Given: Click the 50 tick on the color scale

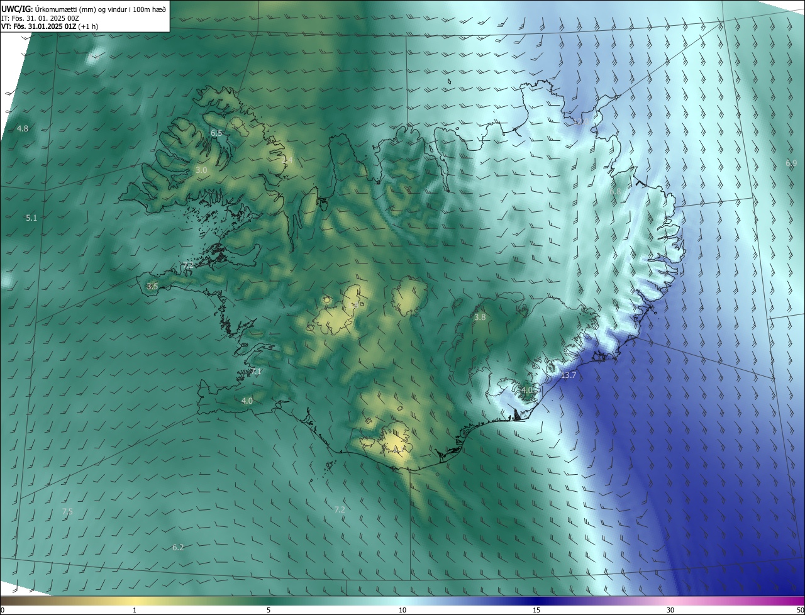Looking at the screenshot, I should (x=800, y=610).
